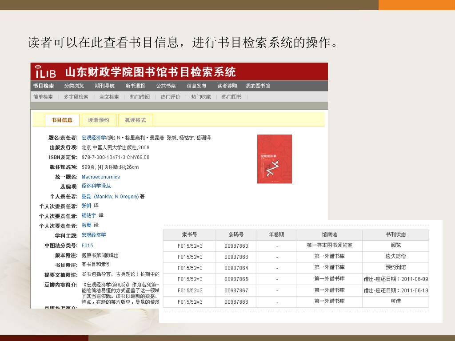The image size is (455, 341).
Task: Click the iLIB logo icon
Action: (45, 72)
